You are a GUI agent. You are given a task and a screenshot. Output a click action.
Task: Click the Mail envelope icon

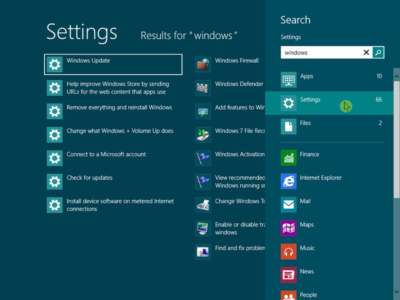coord(288,205)
